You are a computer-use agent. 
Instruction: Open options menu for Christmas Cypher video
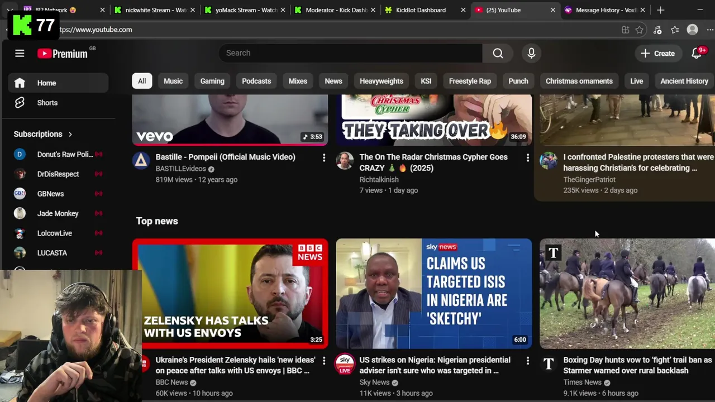point(527,159)
